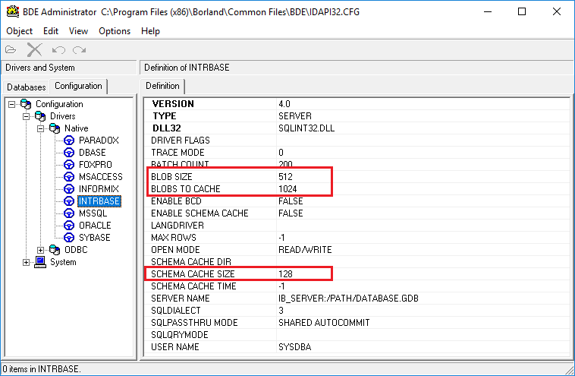Select the Definition tab
The height and width of the screenshot is (376, 575).
[162, 86]
